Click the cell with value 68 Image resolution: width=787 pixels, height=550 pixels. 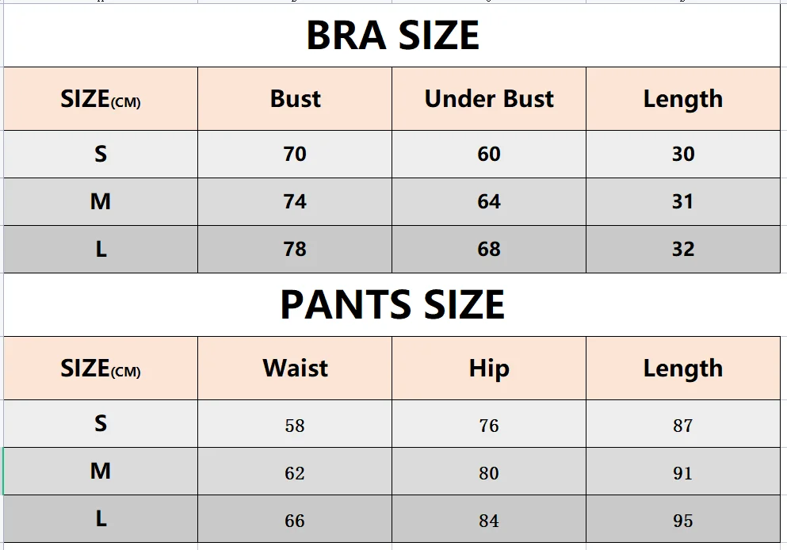[x=489, y=250]
